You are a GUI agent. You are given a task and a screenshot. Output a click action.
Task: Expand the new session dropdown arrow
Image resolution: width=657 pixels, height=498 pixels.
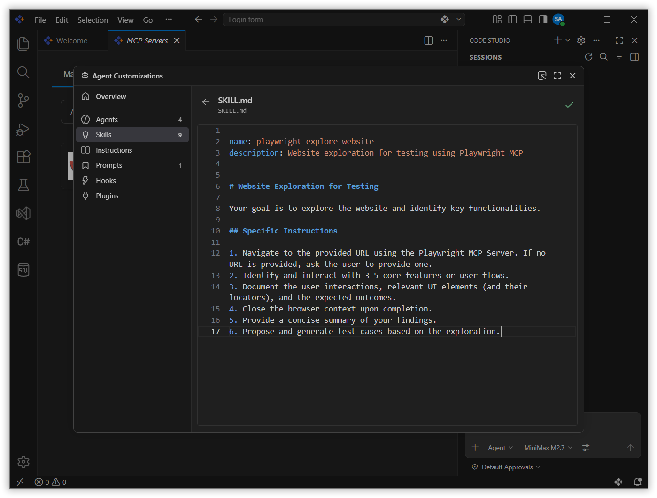(x=568, y=40)
